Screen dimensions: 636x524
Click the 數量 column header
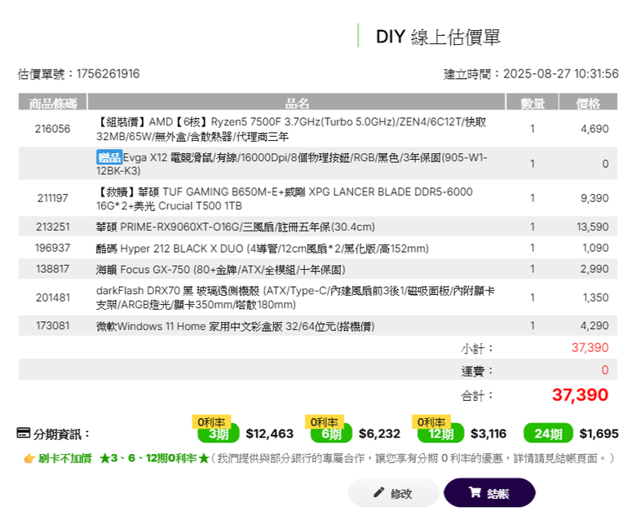532,102
